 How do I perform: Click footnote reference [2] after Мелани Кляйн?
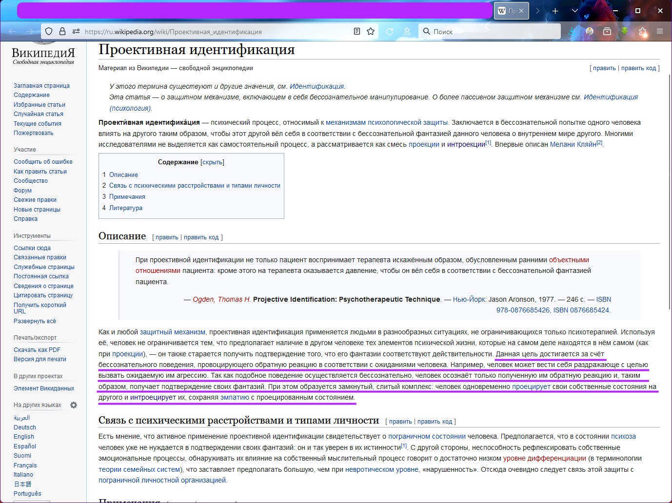point(599,143)
